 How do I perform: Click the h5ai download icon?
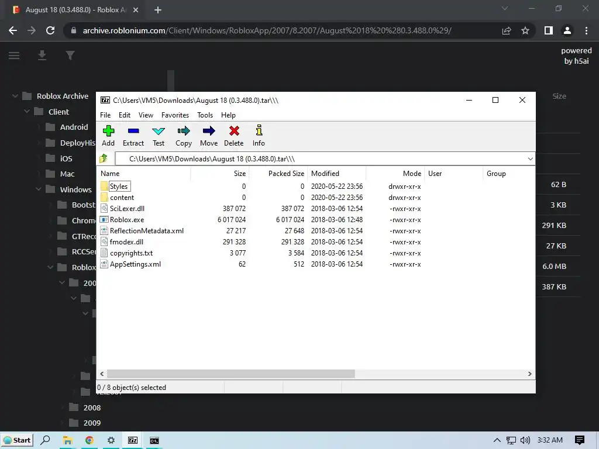(x=42, y=56)
